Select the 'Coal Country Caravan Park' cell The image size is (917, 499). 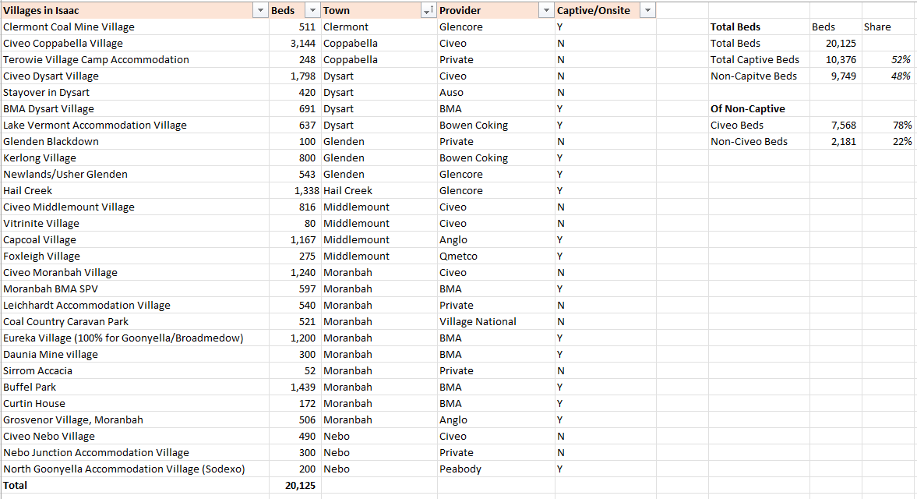[x=135, y=322]
